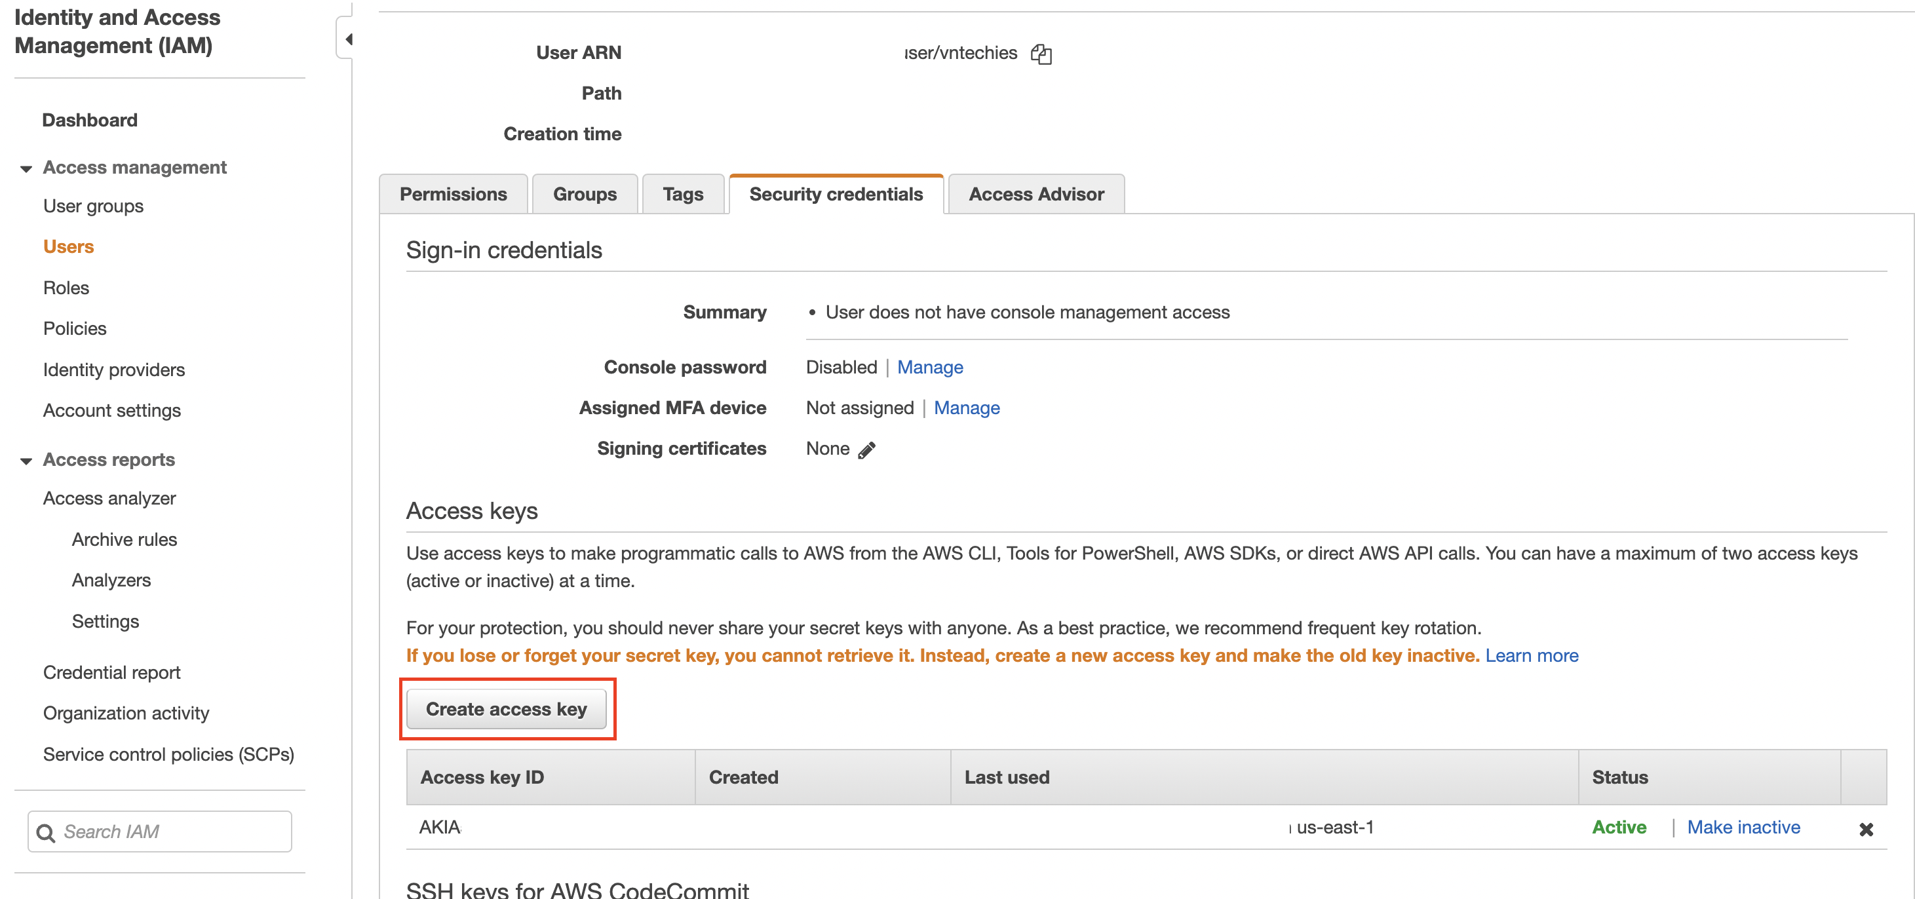Copy the User ARN to clipboard

(1041, 54)
